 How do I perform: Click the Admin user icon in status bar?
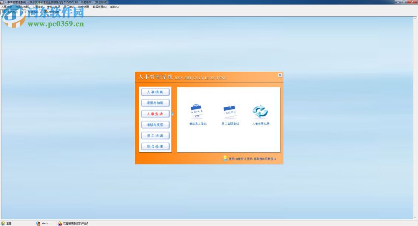point(38,223)
